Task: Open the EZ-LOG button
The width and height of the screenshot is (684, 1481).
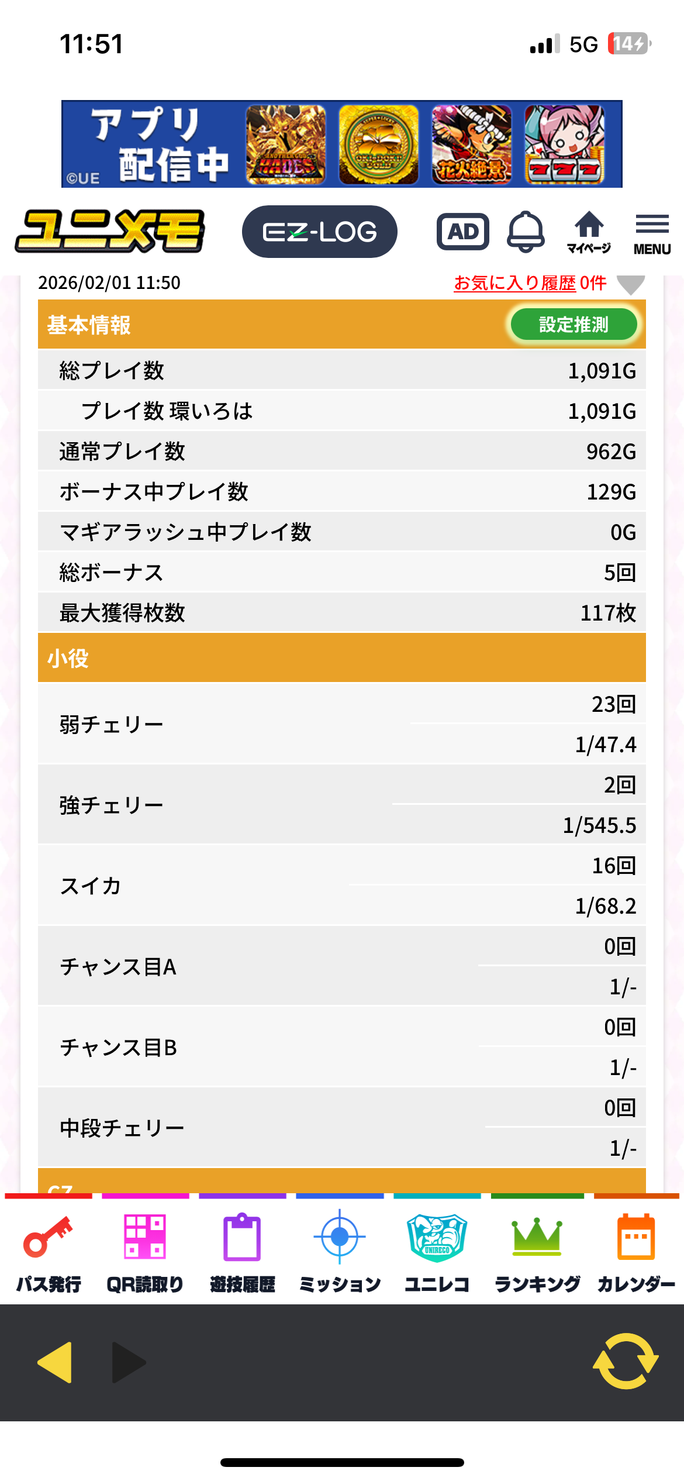Action: (319, 232)
